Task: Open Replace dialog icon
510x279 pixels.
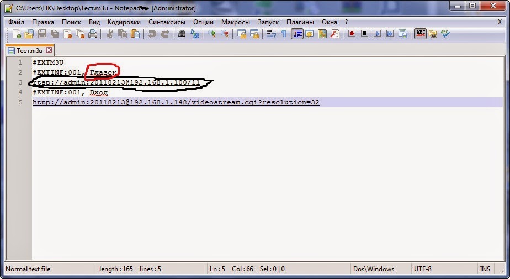Action: click(x=194, y=34)
